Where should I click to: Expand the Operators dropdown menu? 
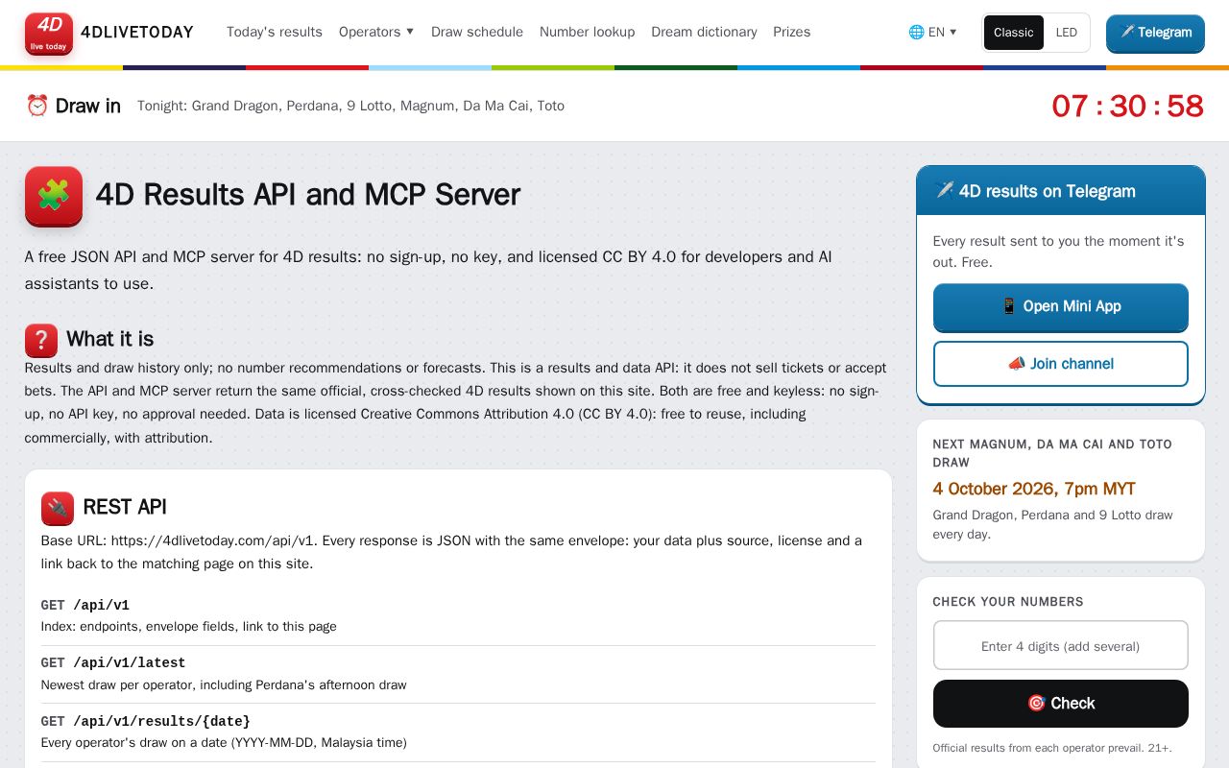point(376,32)
